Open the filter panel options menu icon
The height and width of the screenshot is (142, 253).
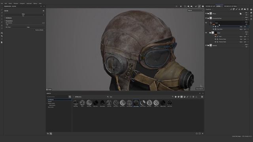pyautogui.click(x=43, y=11)
